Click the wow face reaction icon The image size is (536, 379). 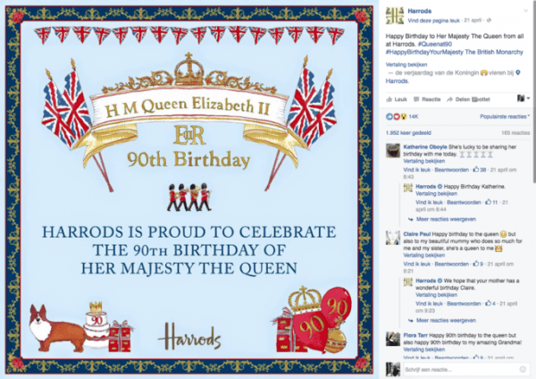(403, 116)
